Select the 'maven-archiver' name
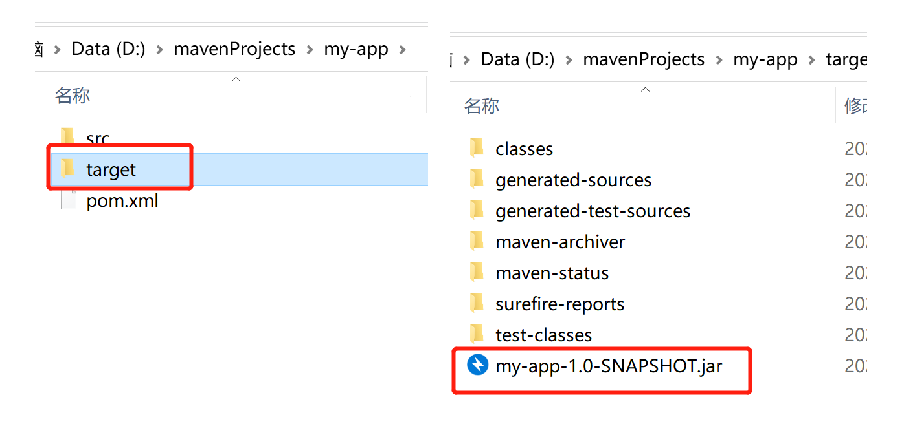 pyautogui.click(x=560, y=242)
